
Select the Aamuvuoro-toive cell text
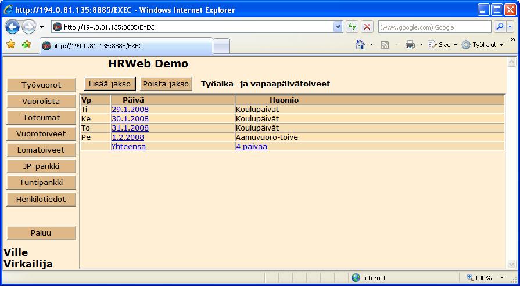tap(267, 137)
